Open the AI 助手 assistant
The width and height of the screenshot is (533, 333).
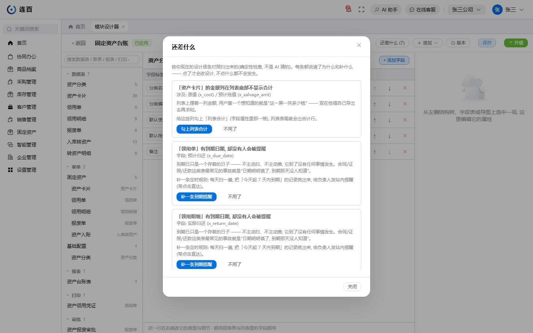(x=386, y=10)
